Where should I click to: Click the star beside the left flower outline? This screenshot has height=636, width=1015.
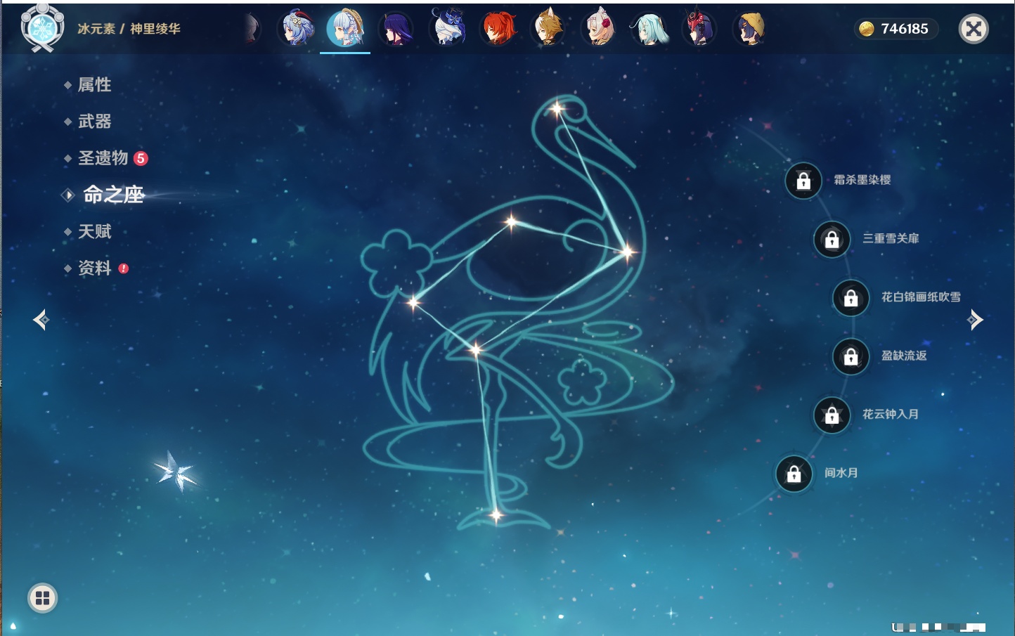point(413,303)
